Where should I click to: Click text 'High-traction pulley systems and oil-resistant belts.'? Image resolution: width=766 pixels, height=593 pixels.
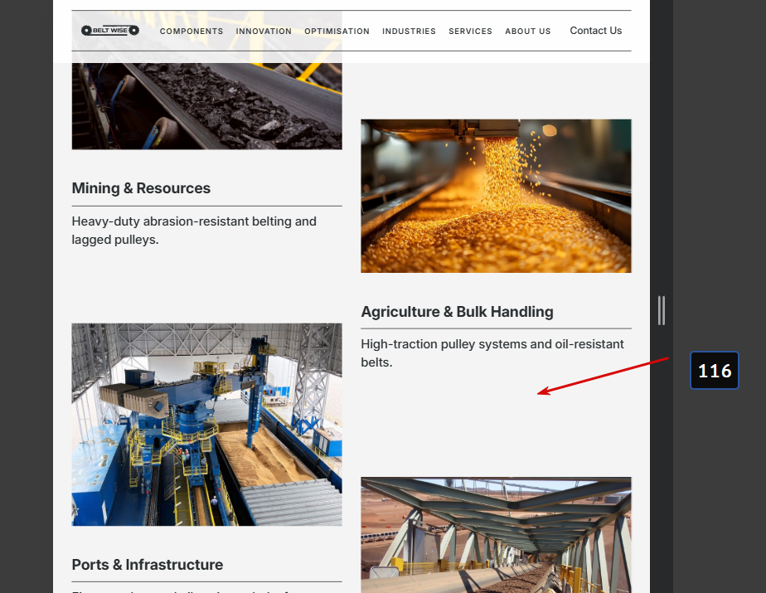[x=492, y=353]
